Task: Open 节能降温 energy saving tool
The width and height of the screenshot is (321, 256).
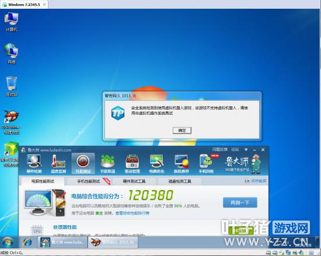Action: pyautogui.click(x=108, y=164)
